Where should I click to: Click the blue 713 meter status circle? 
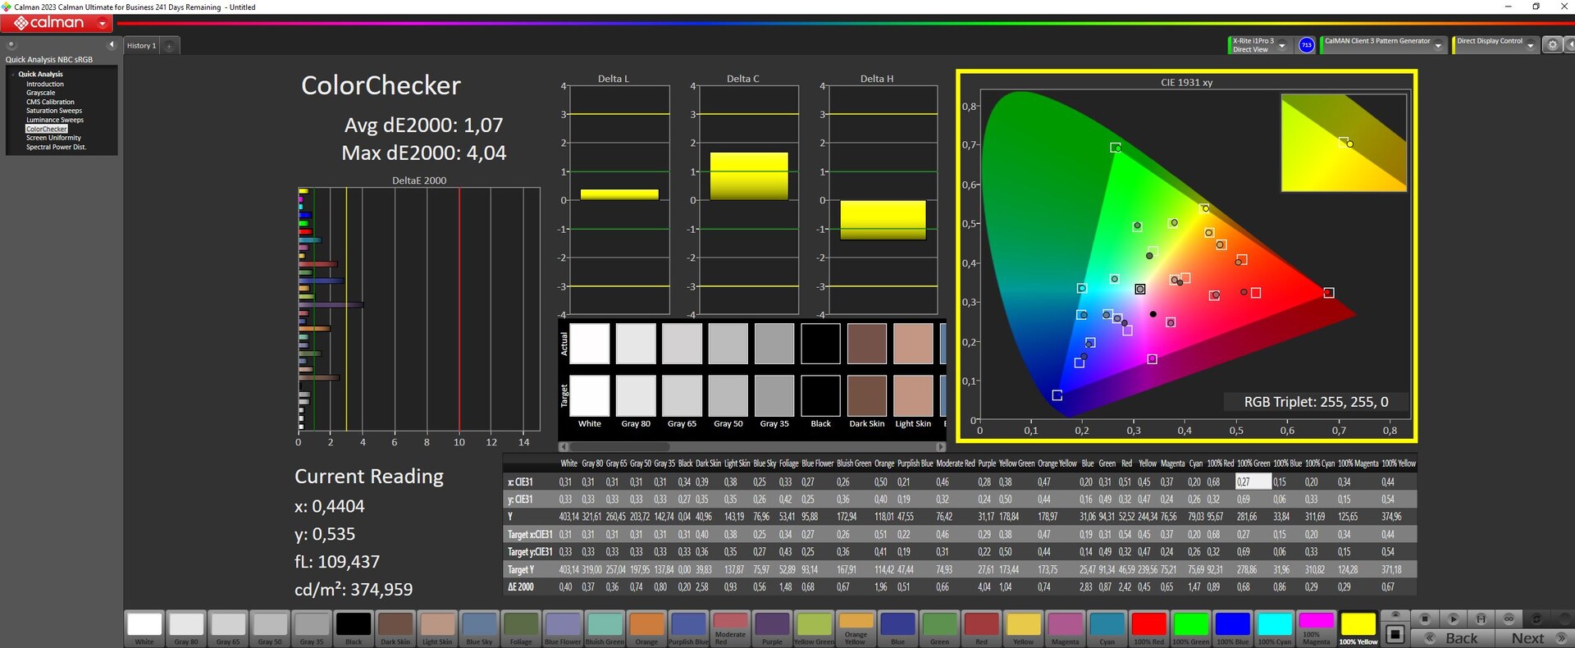click(1306, 46)
